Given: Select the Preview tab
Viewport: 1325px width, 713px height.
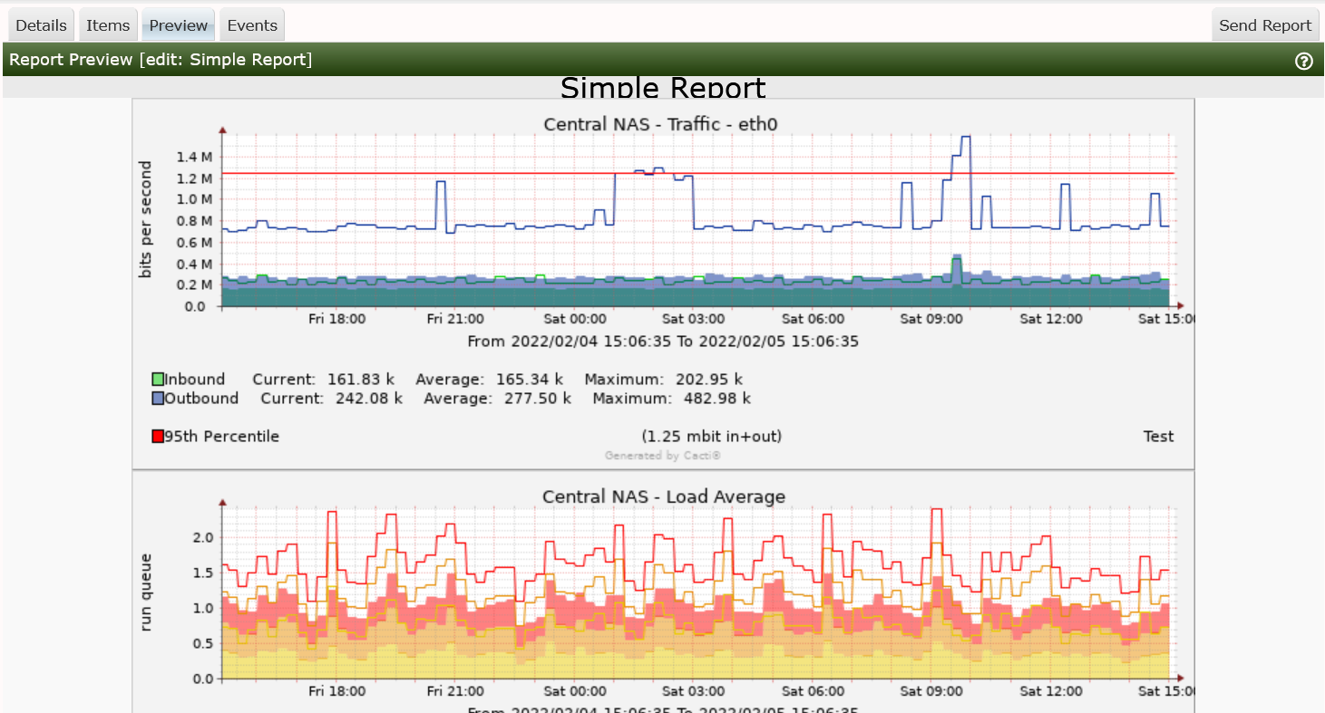Looking at the screenshot, I should point(179,25).
